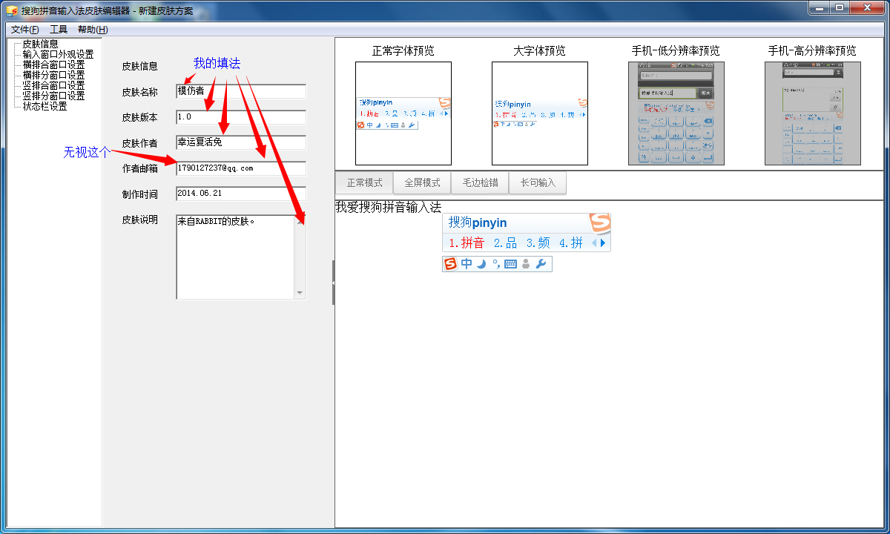Click the 皮肤版本 input field
Viewport: 890px width, 534px height.
(x=241, y=117)
